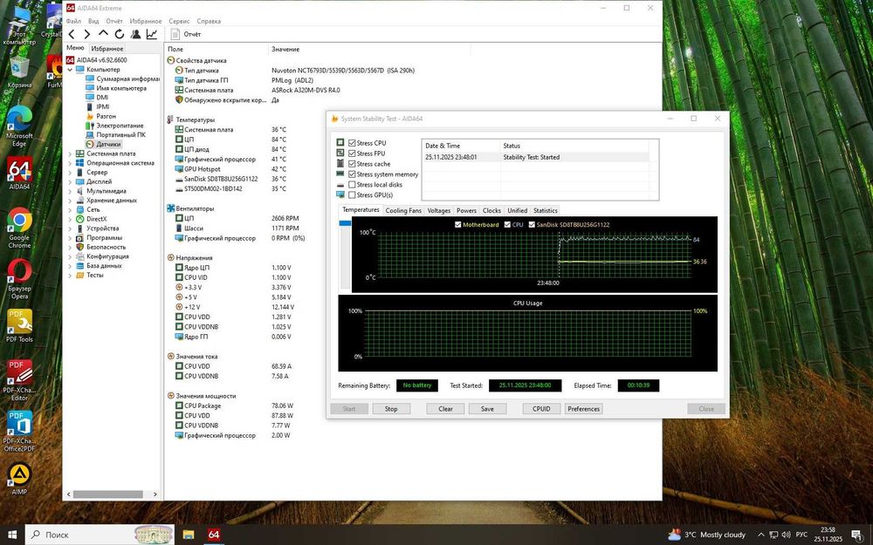
Task: Expand the Сервер tree node
Action: (70, 173)
